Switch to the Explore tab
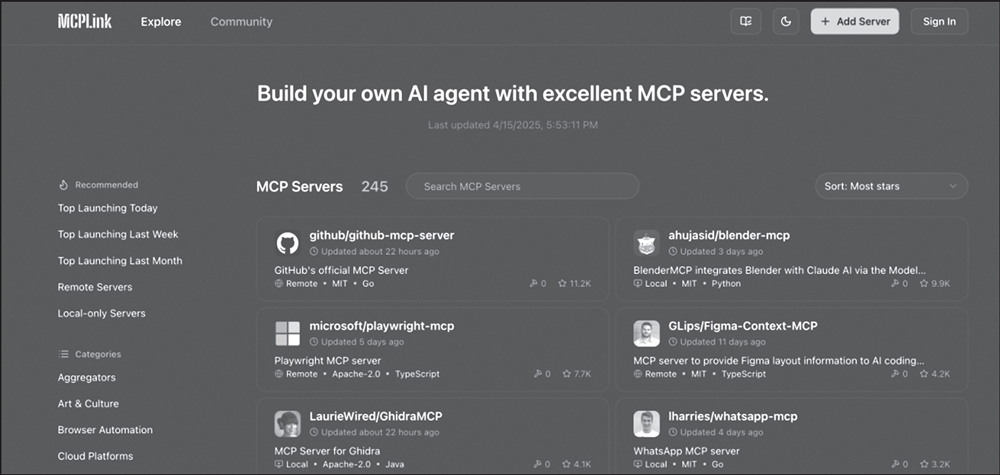 pyautogui.click(x=160, y=22)
